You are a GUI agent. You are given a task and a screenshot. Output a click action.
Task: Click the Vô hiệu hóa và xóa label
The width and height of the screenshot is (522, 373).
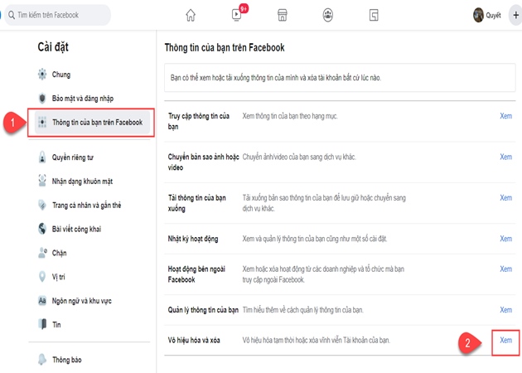pos(194,340)
